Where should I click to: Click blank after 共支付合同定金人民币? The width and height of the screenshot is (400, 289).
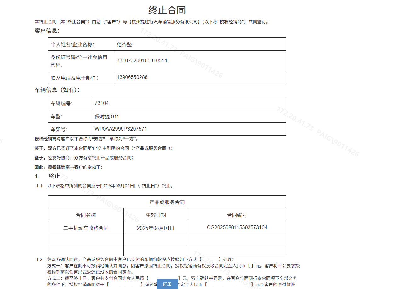pyautogui.click(x=163, y=278)
